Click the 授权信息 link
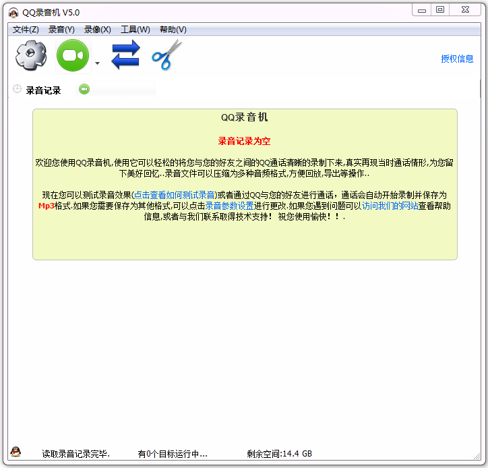Screen dimensions: 488x468 (x=457, y=59)
